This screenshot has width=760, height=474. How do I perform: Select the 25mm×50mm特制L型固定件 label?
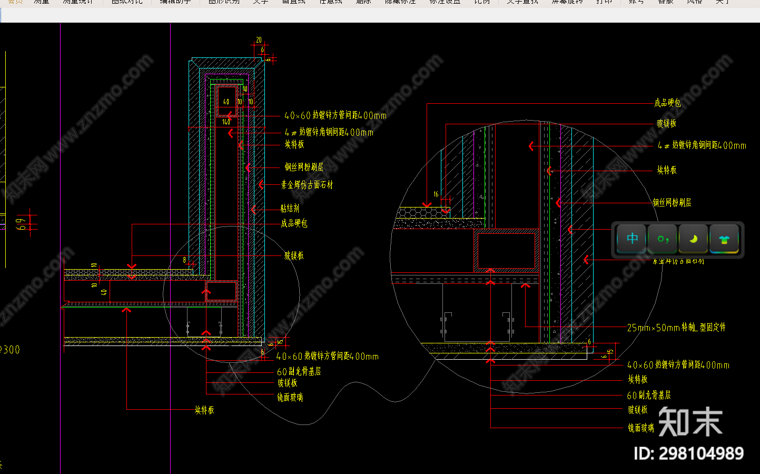point(676,328)
